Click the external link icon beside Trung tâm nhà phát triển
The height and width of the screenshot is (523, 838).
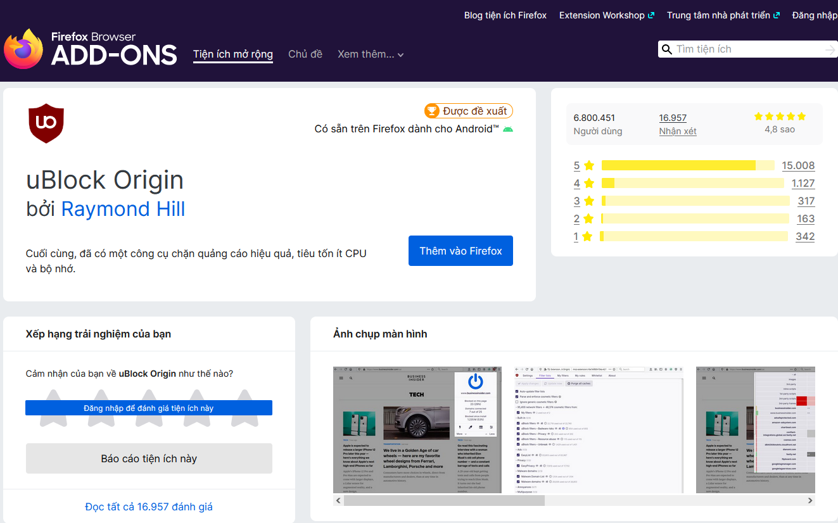(777, 15)
